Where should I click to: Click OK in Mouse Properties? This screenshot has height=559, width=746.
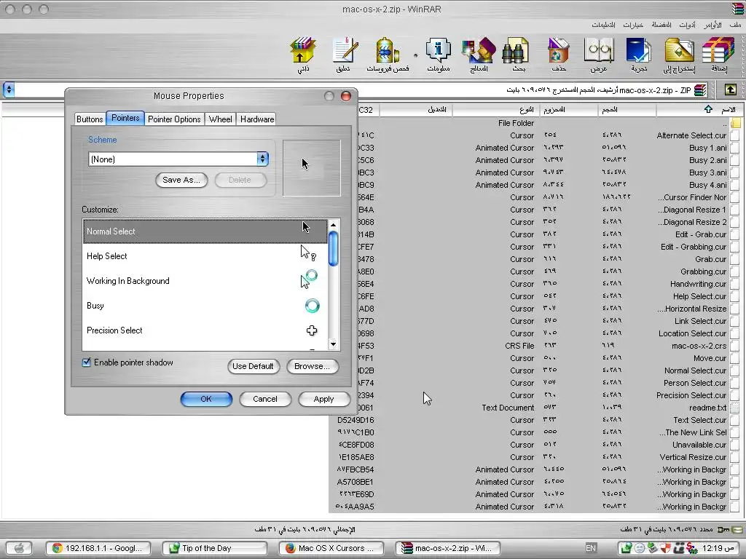pyautogui.click(x=206, y=400)
